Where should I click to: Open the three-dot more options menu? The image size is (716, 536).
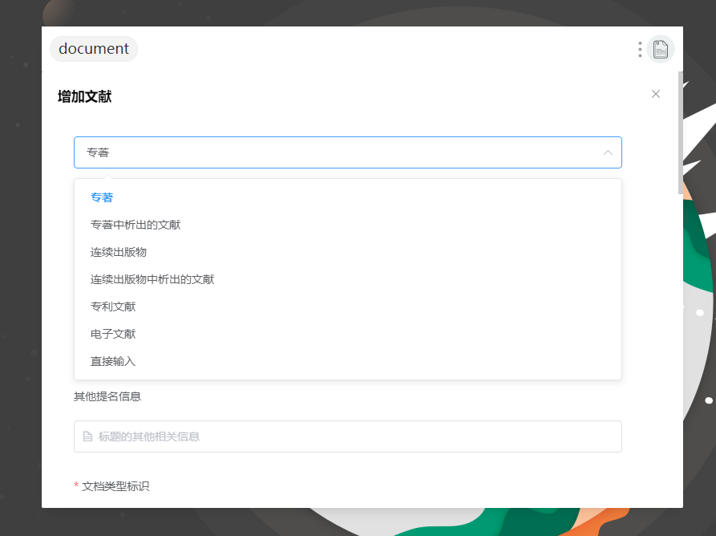[640, 50]
